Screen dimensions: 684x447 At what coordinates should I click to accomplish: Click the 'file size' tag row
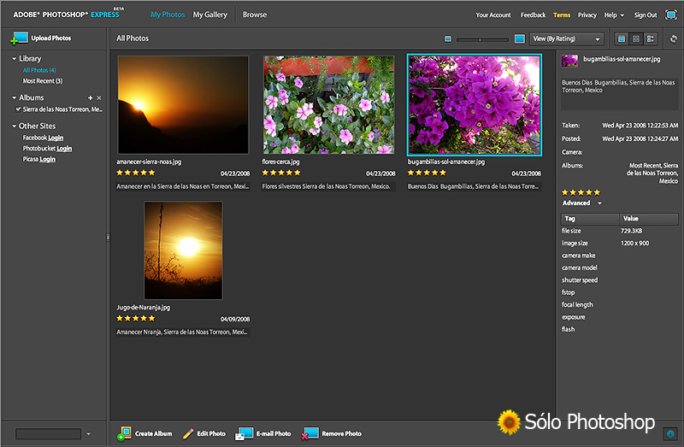(x=619, y=231)
